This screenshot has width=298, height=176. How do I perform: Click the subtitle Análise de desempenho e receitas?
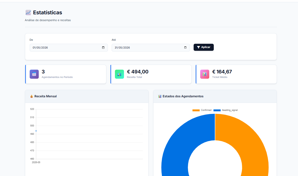click(48, 20)
